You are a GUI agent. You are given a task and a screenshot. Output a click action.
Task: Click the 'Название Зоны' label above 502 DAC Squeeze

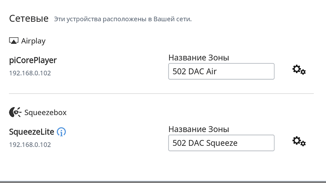(198, 129)
